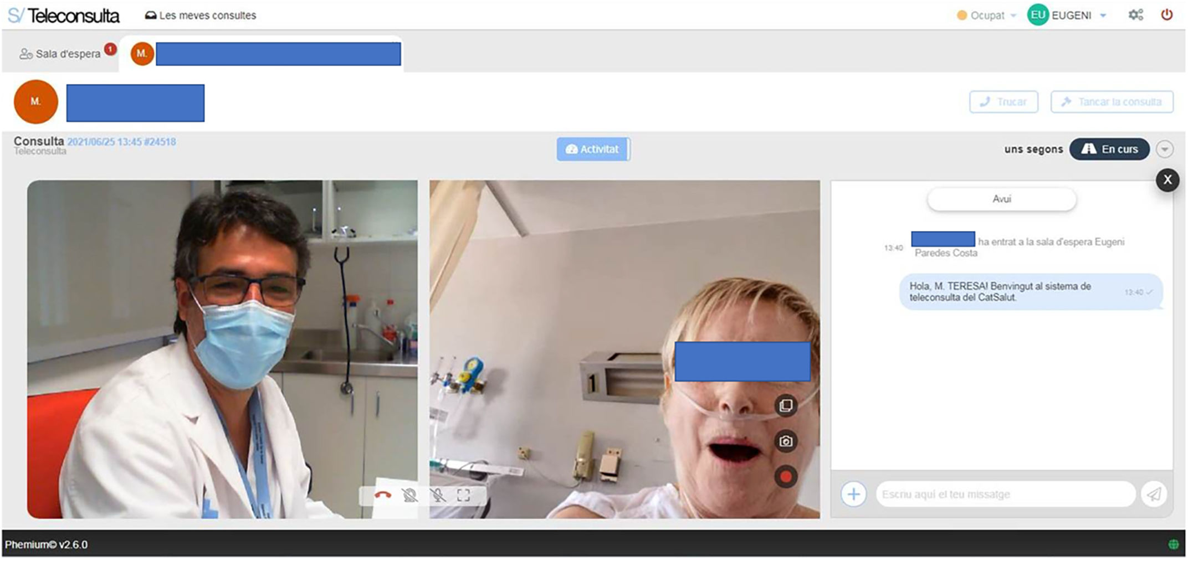This screenshot has width=1188, height=561.
Task: Log out using the red power icon
Action: point(1166,15)
